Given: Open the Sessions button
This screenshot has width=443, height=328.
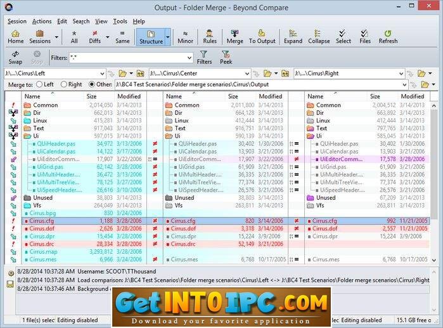Looking at the screenshot, I should (40, 37).
